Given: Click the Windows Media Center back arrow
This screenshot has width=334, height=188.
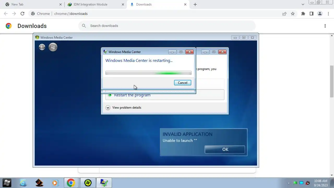Looking at the screenshot, I should (42, 47).
